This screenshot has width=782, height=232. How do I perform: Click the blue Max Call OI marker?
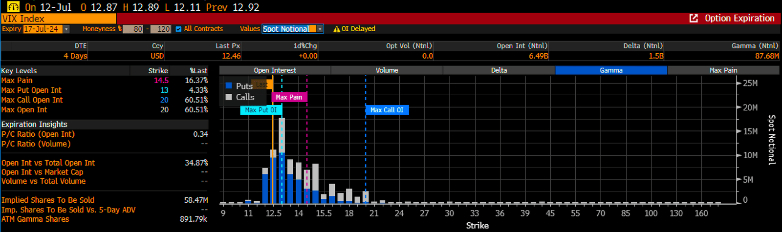tap(387, 110)
